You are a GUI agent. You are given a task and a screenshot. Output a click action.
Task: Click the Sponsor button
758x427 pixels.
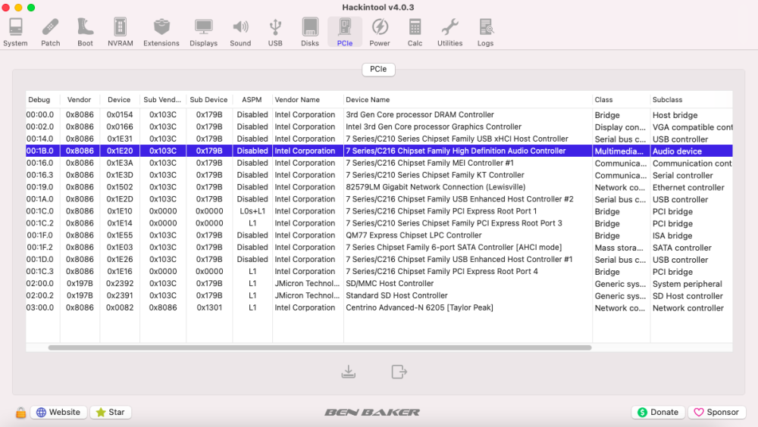(717, 412)
